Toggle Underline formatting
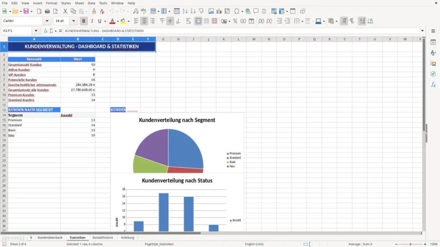 [x=99, y=21]
